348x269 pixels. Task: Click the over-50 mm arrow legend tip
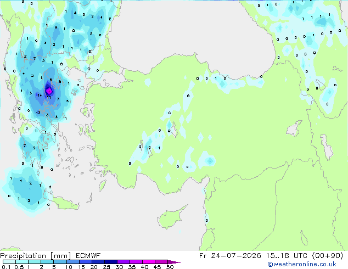[174, 262]
